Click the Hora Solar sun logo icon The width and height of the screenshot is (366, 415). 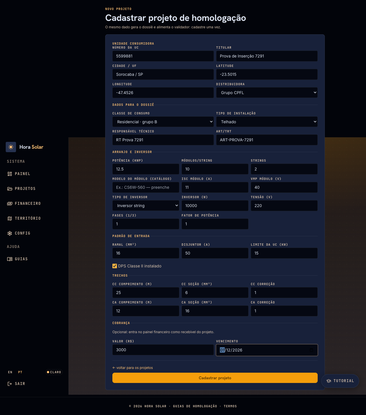tap(11, 147)
